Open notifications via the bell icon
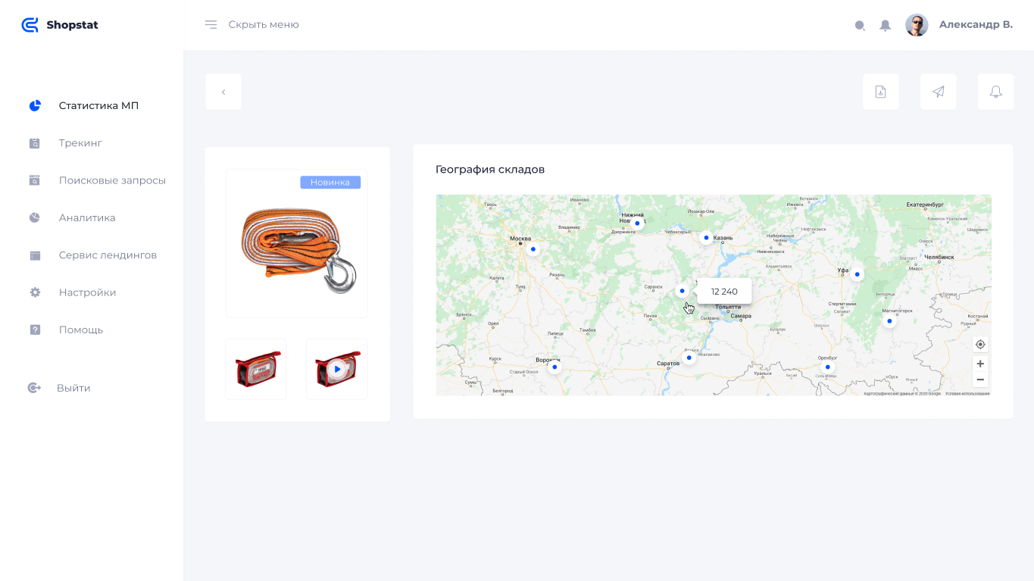The height and width of the screenshot is (581, 1034). tap(995, 91)
